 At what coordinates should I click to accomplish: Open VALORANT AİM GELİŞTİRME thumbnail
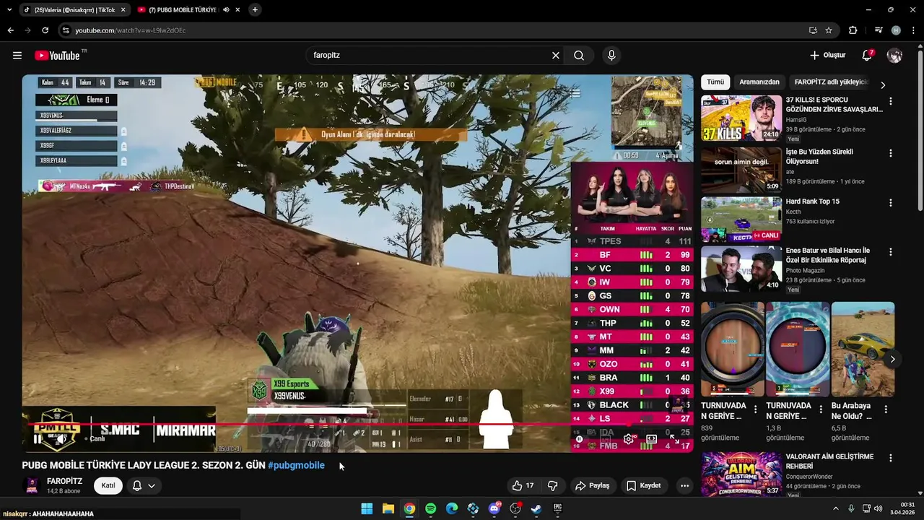(741, 474)
